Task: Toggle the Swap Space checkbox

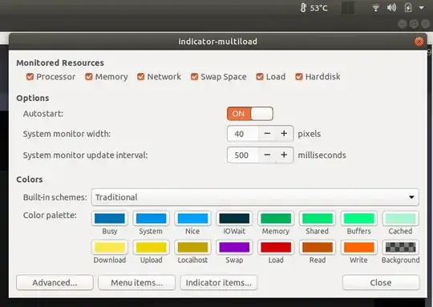Action: [x=194, y=76]
